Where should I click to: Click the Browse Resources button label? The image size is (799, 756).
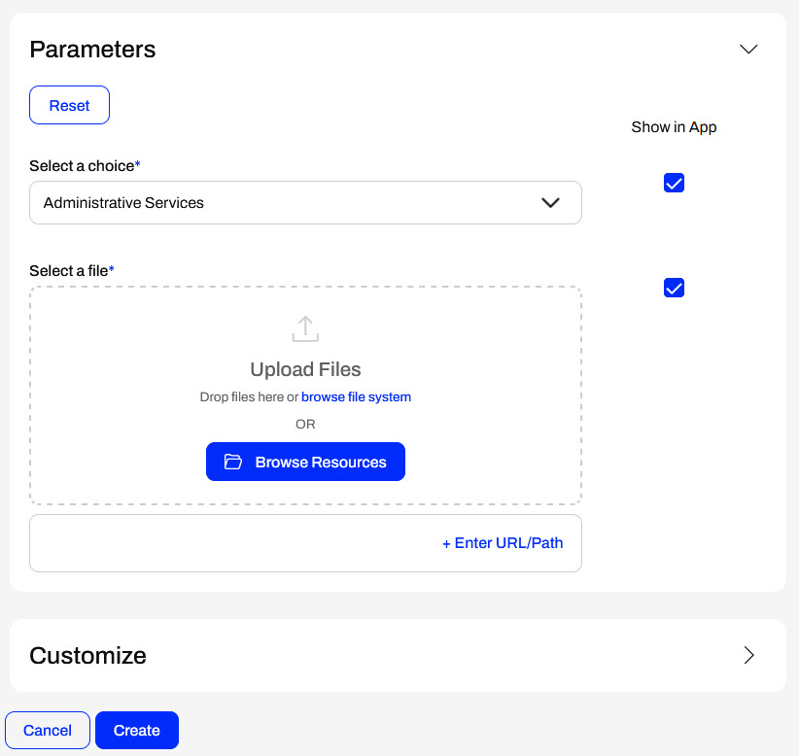click(321, 463)
